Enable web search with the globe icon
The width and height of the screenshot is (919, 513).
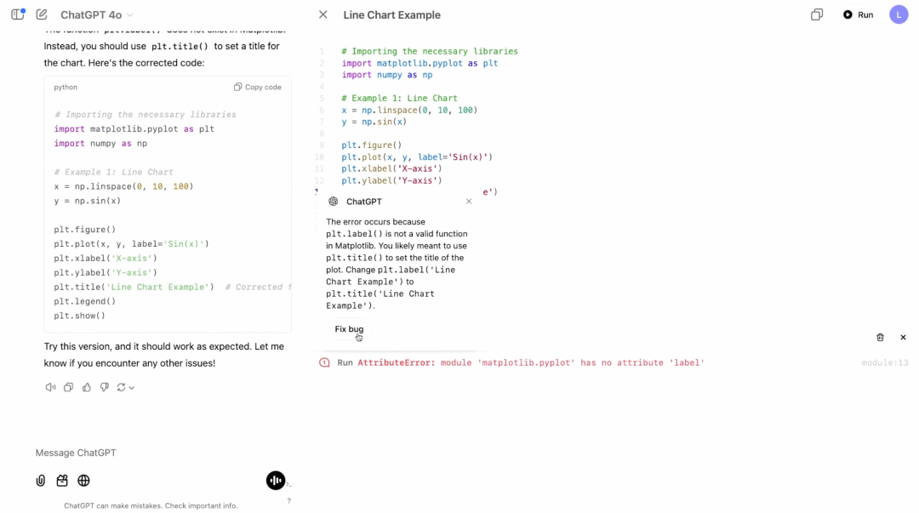point(83,480)
